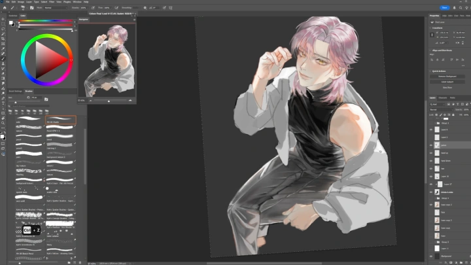The image size is (471, 265).
Task: Click flip horizontal icon in Transform section
Action: [458, 43]
